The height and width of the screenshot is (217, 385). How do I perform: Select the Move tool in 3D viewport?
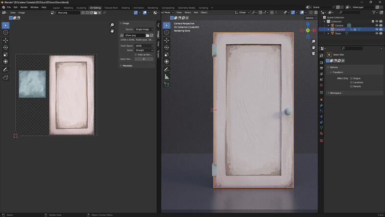tap(167, 40)
